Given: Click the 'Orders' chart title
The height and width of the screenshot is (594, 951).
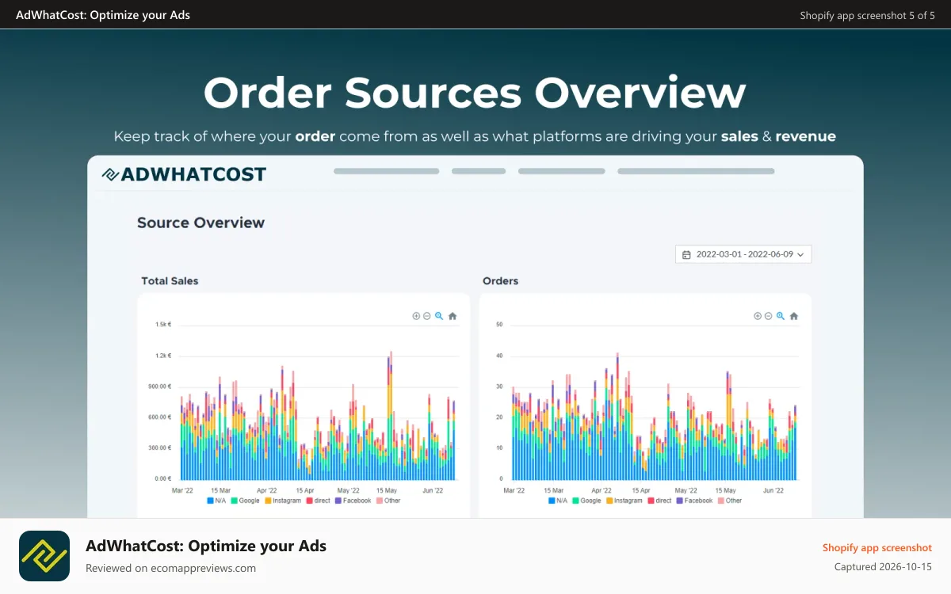Looking at the screenshot, I should [x=500, y=280].
